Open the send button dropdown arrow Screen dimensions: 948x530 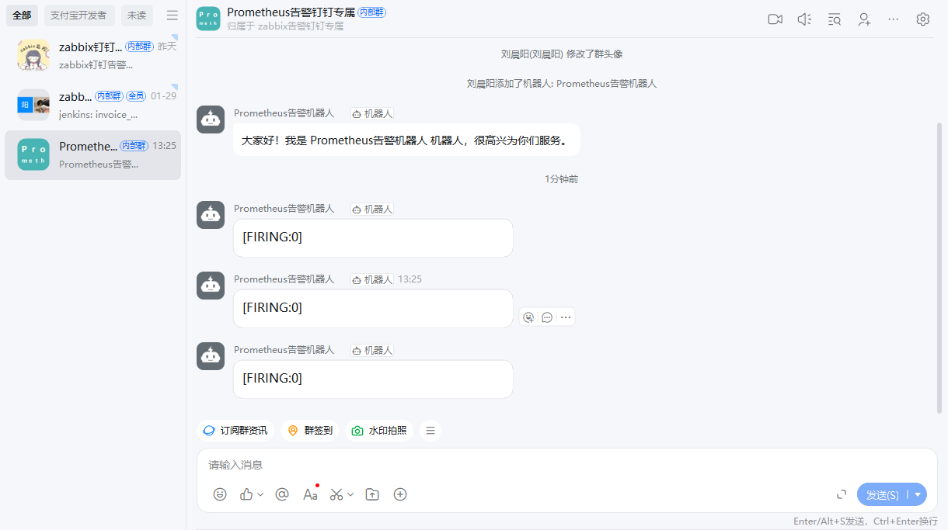pos(918,494)
